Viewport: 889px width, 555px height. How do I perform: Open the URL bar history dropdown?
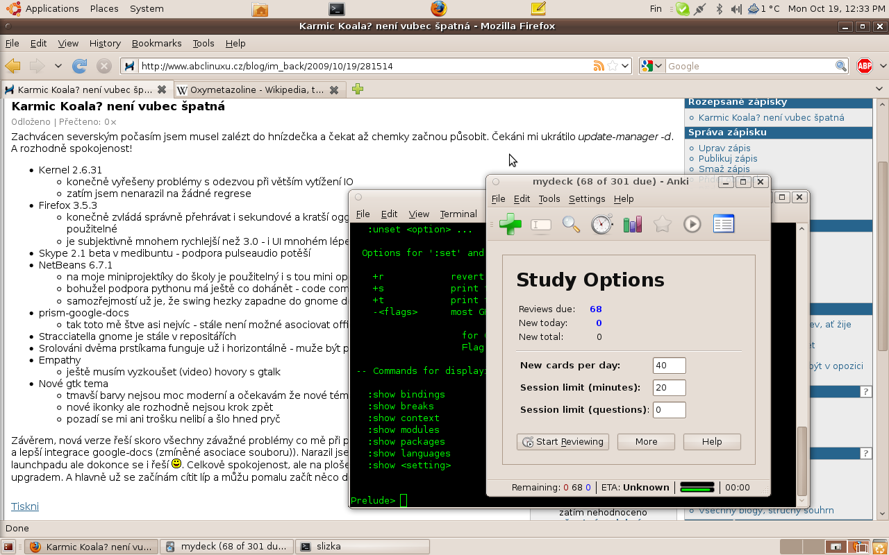click(625, 66)
